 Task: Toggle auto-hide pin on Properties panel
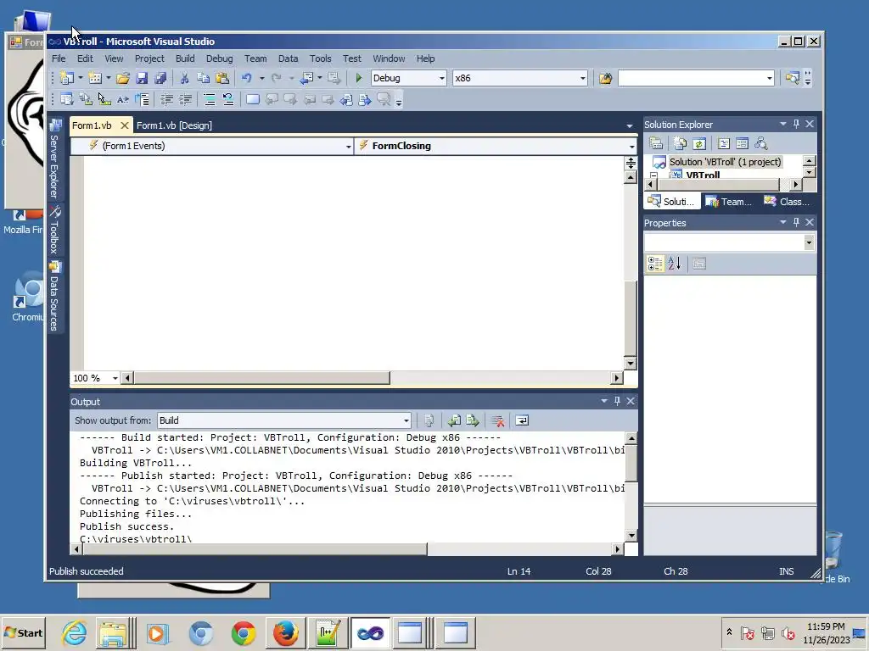tap(796, 222)
